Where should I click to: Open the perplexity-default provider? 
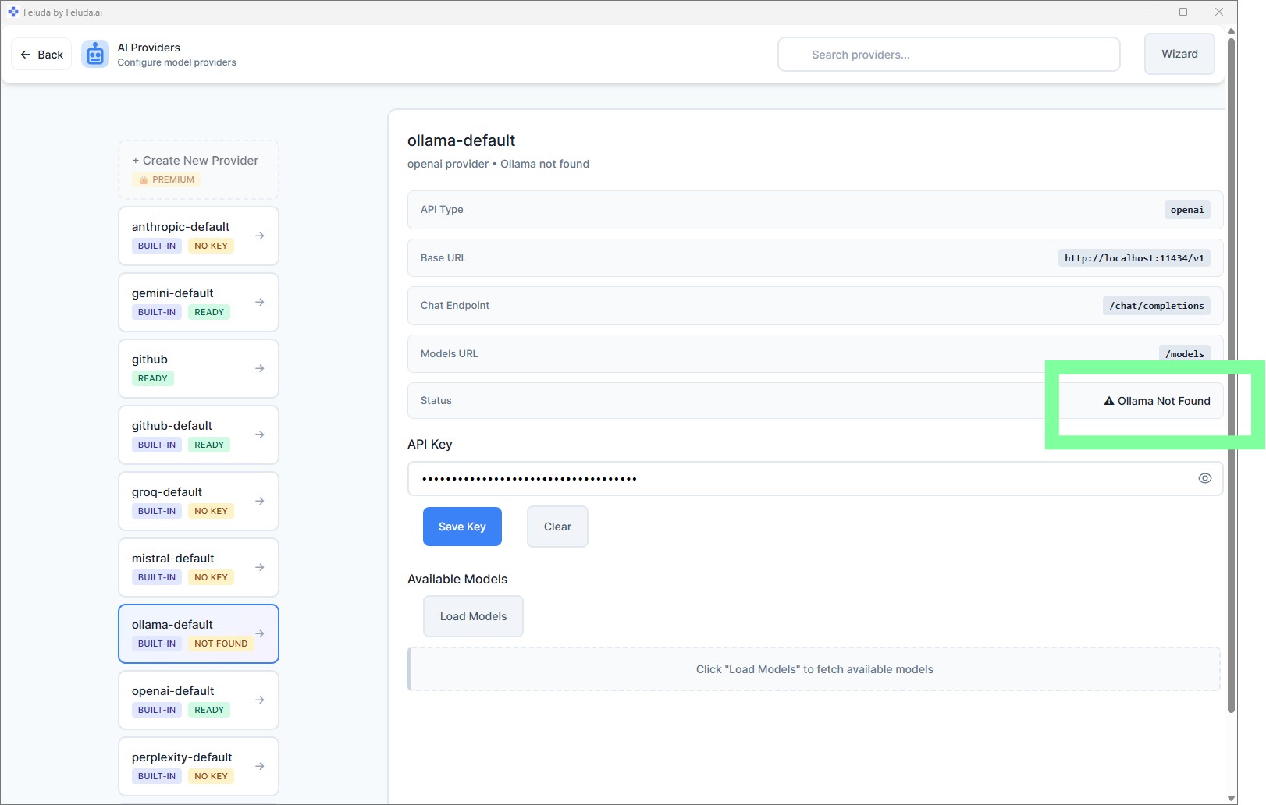pyautogui.click(x=198, y=766)
